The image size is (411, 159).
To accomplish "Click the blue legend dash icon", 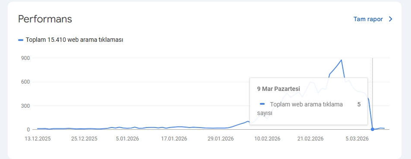I will (x=21, y=40).
